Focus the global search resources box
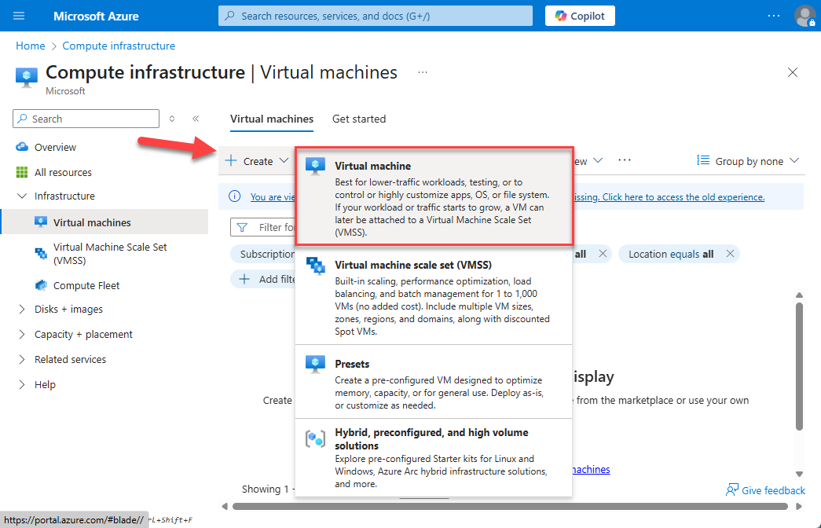Image resolution: width=821 pixels, height=528 pixels. (x=376, y=16)
